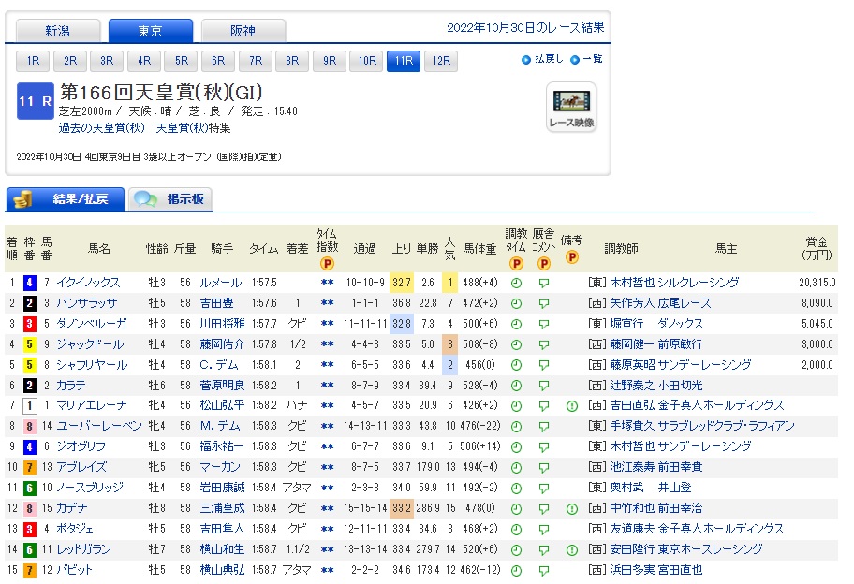Switch to the 新潟 racecourse tab
The height and width of the screenshot is (584, 854).
pyautogui.click(x=57, y=31)
